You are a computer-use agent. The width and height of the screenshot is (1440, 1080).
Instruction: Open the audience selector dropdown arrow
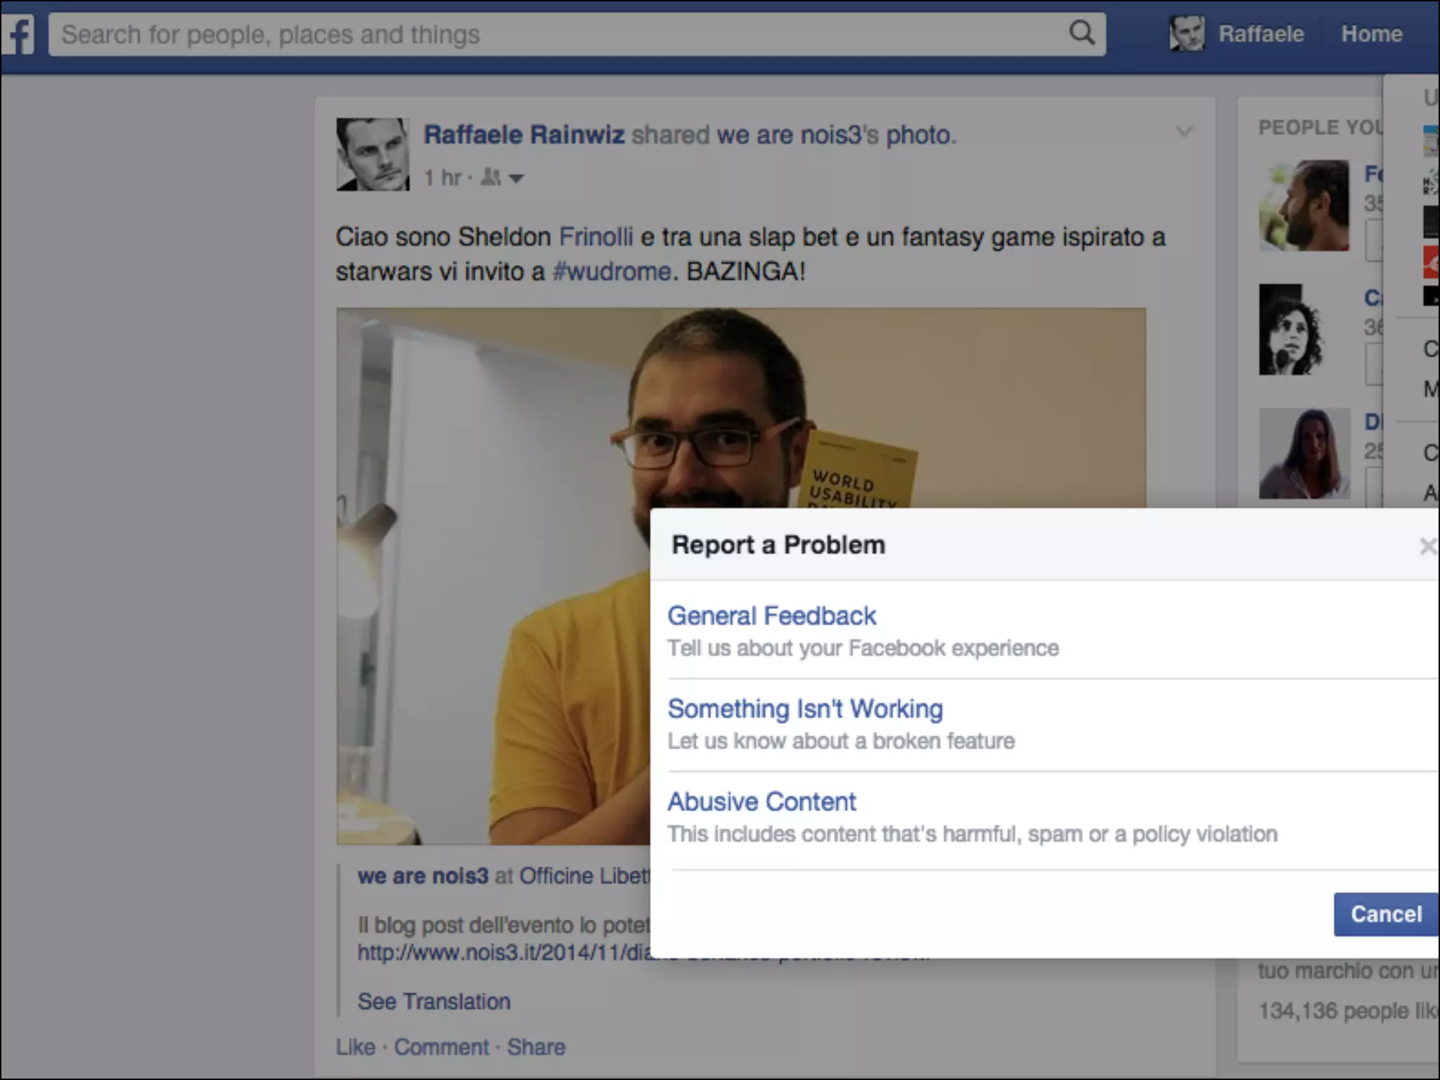(x=517, y=179)
